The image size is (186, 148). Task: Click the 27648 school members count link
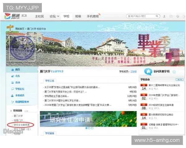click(x=133, y=72)
